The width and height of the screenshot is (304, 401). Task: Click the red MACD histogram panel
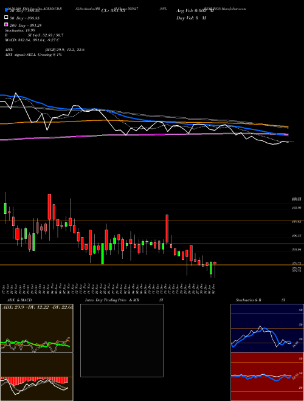click(36, 377)
